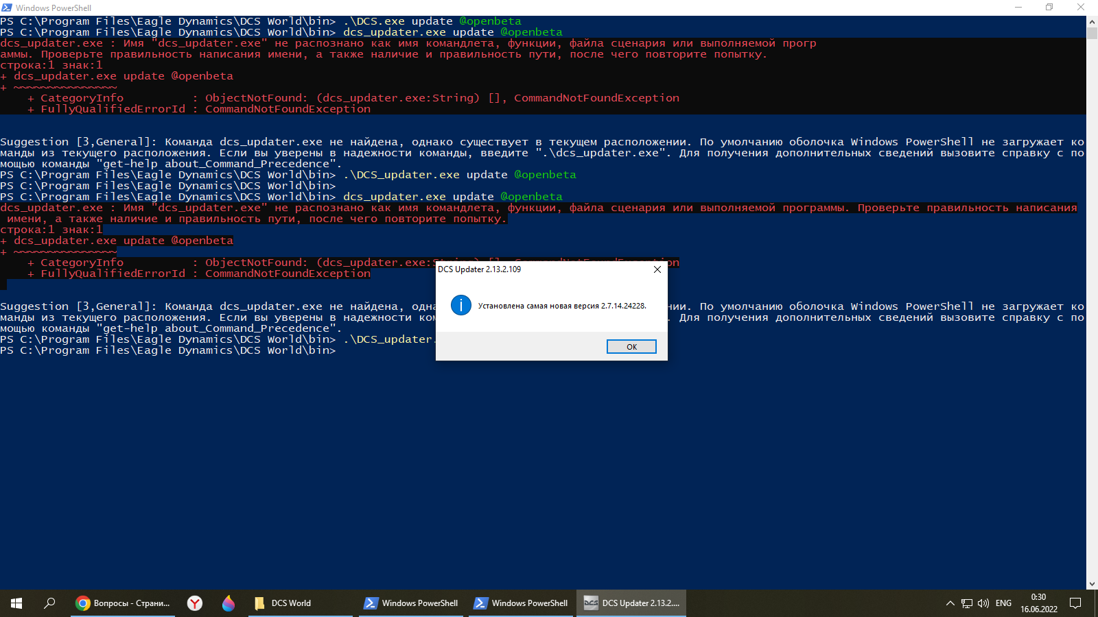Click the PowerShell scrollbar down arrow
This screenshot has height=617, width=1098.
coord(1092,584)
